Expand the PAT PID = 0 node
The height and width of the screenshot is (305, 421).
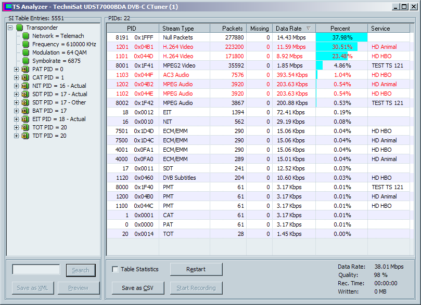point(16,69)
